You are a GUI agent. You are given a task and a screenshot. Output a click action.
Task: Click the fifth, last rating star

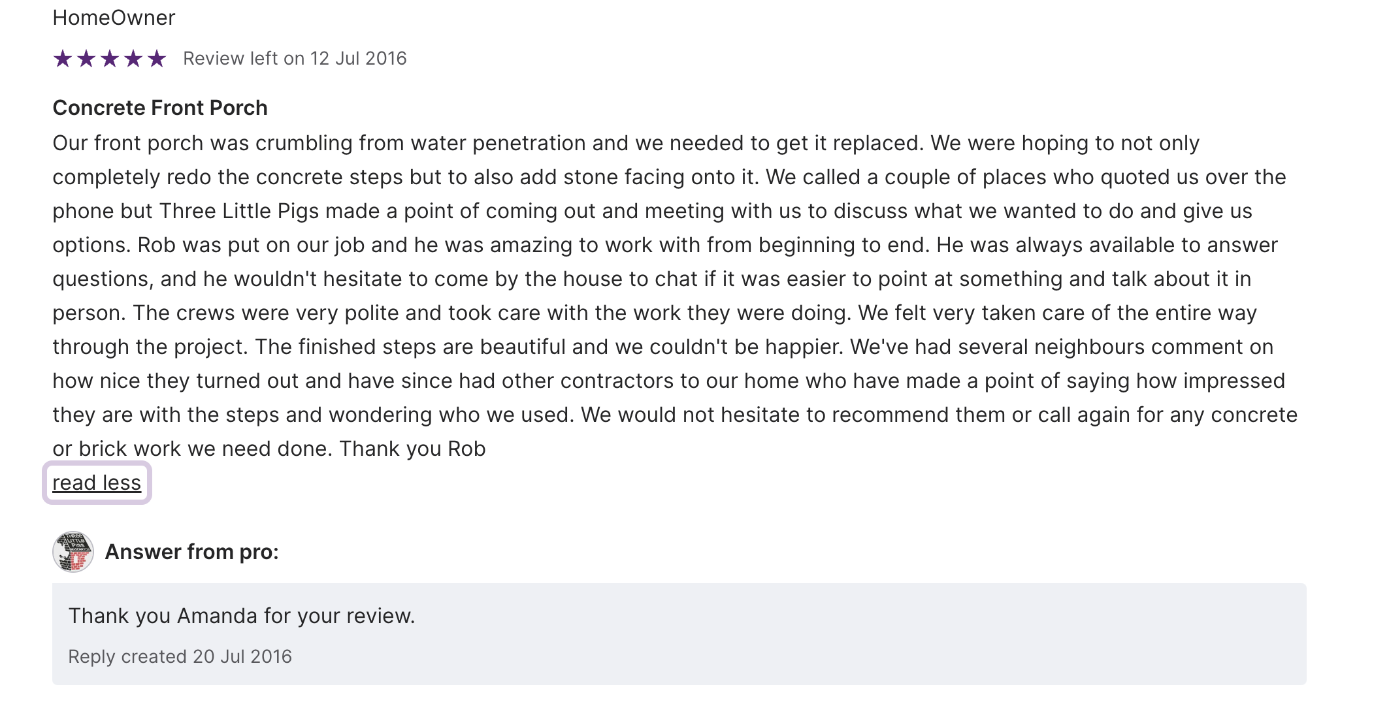pyautogui.click(x=157, y=59)
